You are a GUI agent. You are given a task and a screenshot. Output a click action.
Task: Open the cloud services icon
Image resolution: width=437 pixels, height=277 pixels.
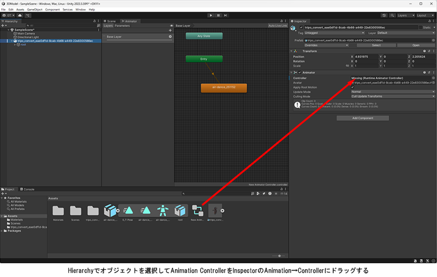click(20, 15)
